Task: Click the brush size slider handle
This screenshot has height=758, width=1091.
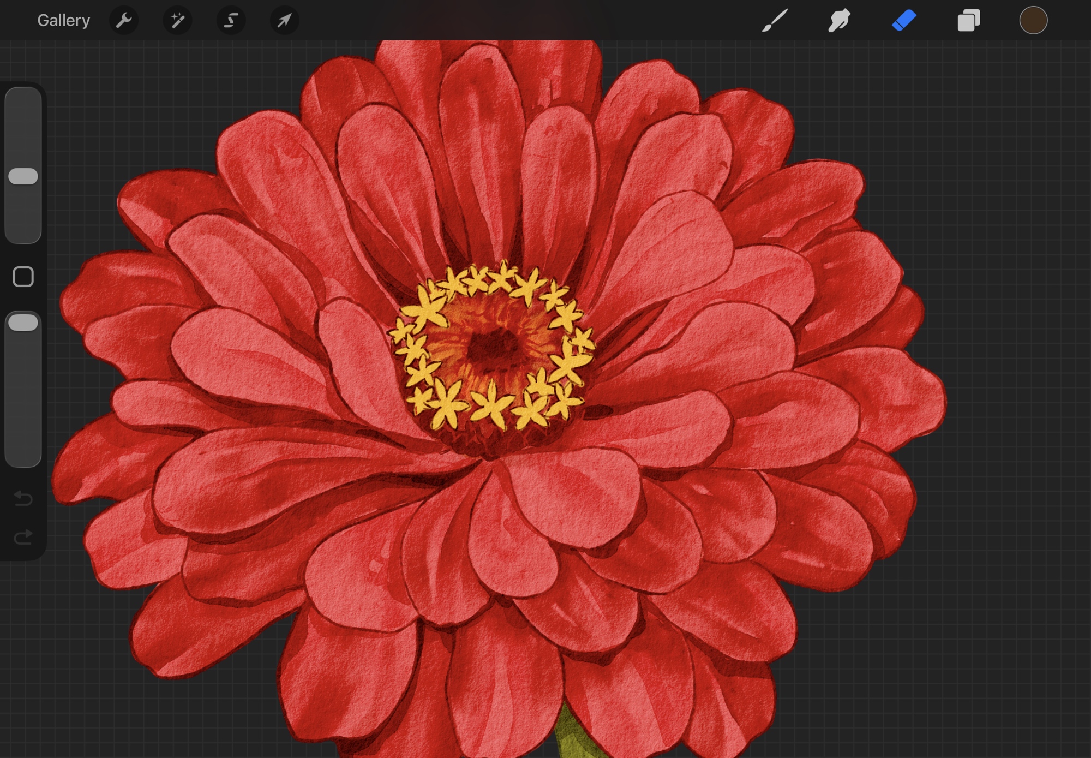Action: 23,176
